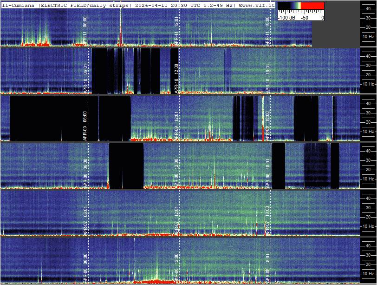Click the red end of dB color scale
The width and height of the screenshot is (377, 285).
(x=316, y=6)
